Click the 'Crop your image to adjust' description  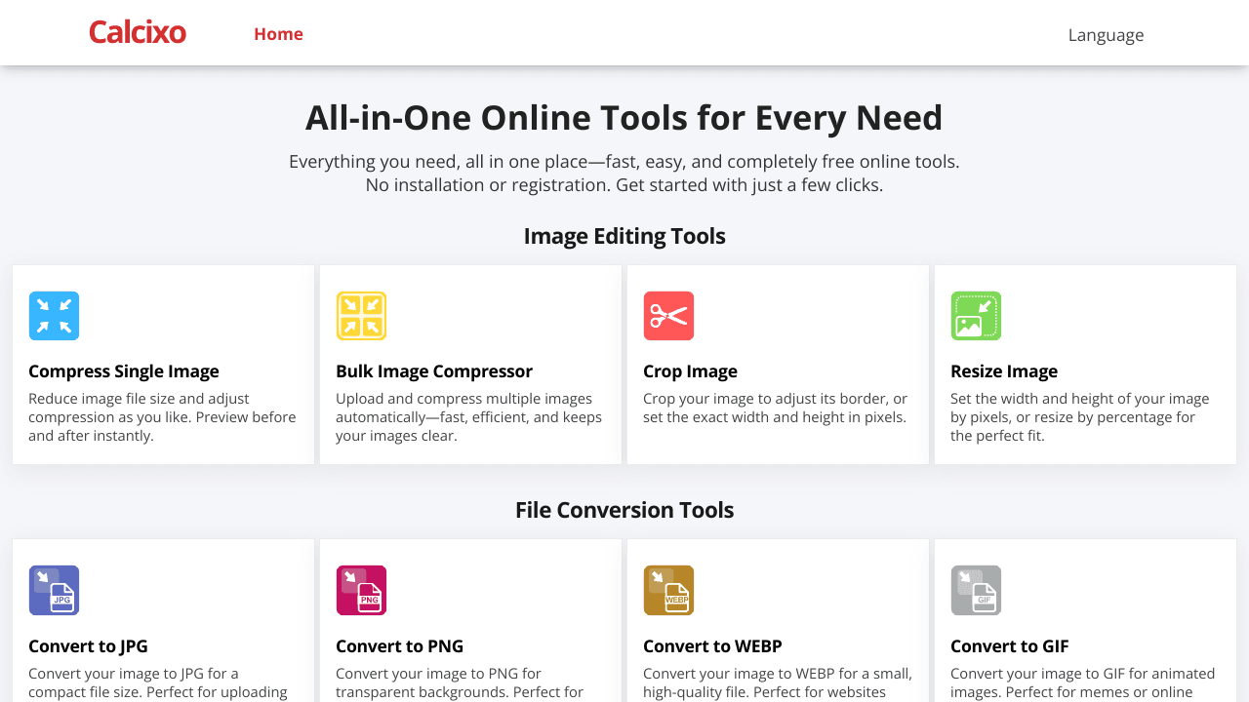[x=776, y=408]
